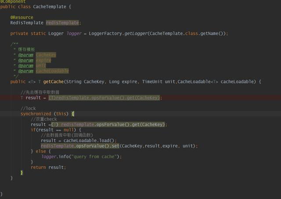The height and width of the screenshot is (199, 281).
Task: Click the TimeUnit unit parameter
Action: [x=159, y=82]
